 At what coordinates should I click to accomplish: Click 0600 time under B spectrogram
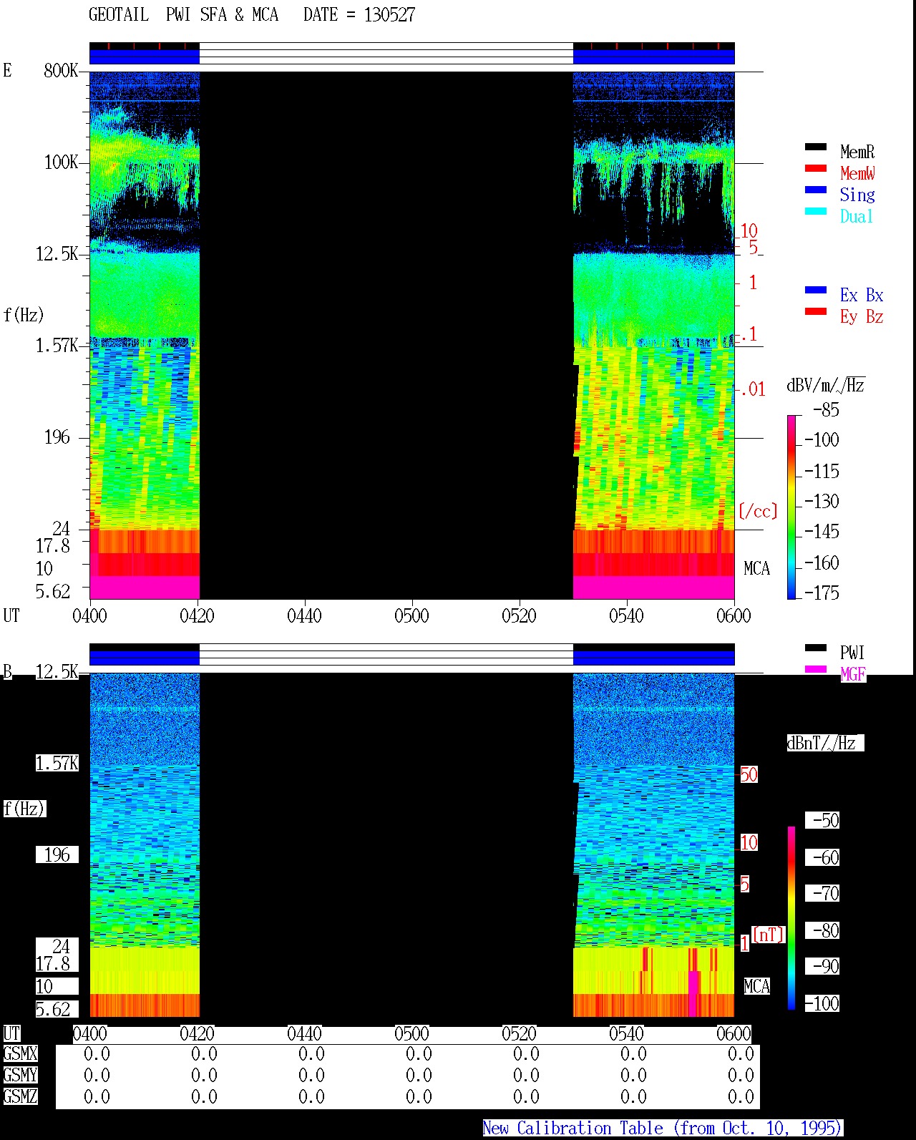coord(734,1034)
